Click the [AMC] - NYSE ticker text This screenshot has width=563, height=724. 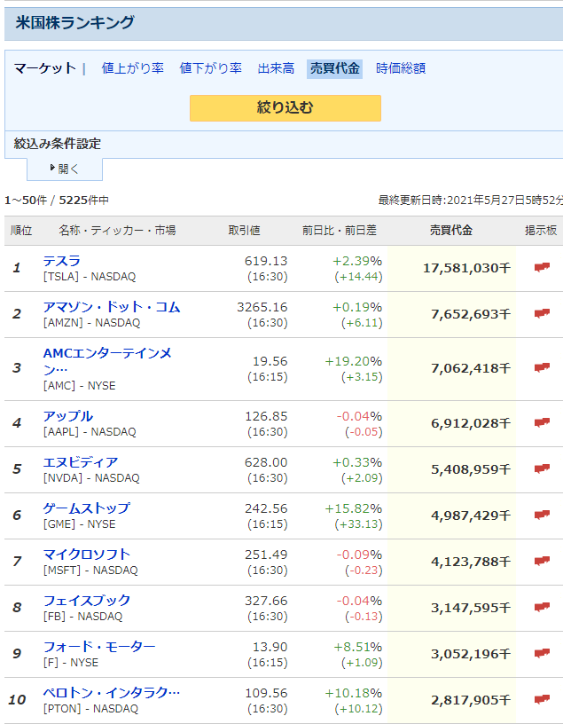tap(80, 386)
